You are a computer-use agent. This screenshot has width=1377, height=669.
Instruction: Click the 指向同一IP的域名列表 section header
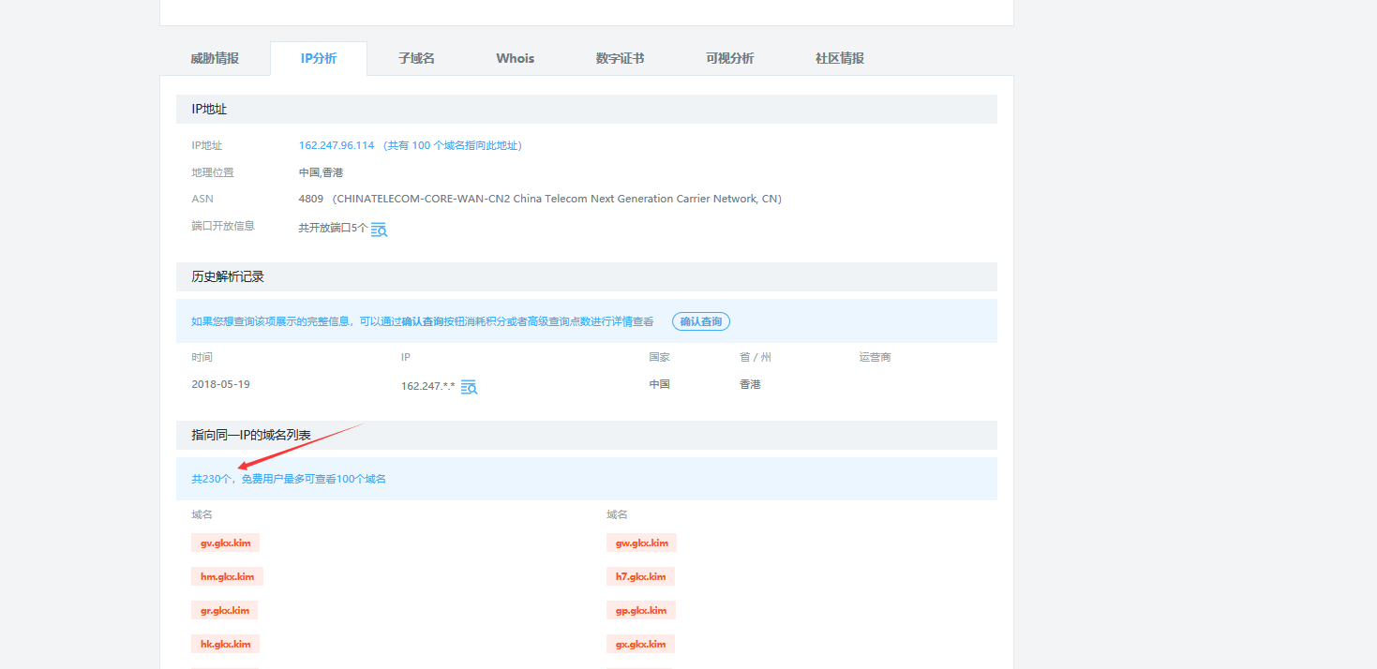[x=587, y=436]
